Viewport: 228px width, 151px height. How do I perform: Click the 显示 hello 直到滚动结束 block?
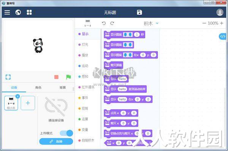tap(125, 89)
